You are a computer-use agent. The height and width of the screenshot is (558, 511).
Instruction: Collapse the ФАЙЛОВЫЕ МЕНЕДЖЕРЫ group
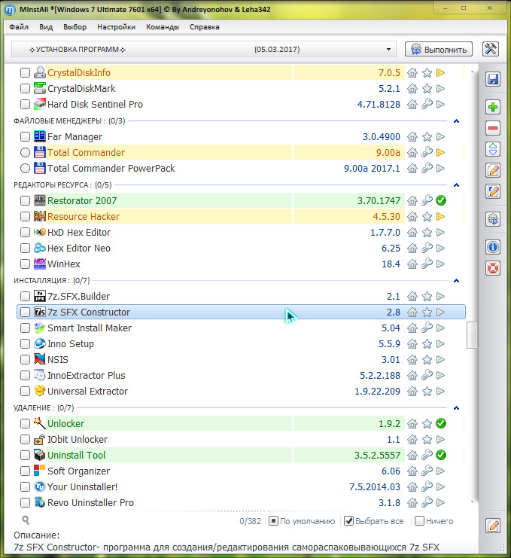456,120
